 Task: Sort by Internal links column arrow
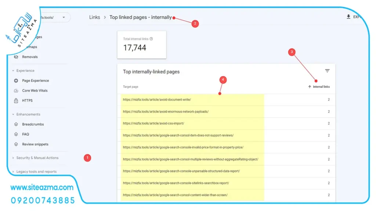coord(310,87)
